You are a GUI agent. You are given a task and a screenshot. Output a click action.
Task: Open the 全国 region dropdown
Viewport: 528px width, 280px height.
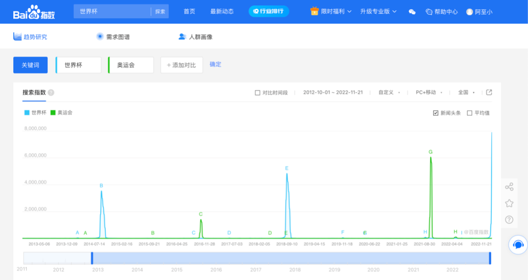point(466,93)
